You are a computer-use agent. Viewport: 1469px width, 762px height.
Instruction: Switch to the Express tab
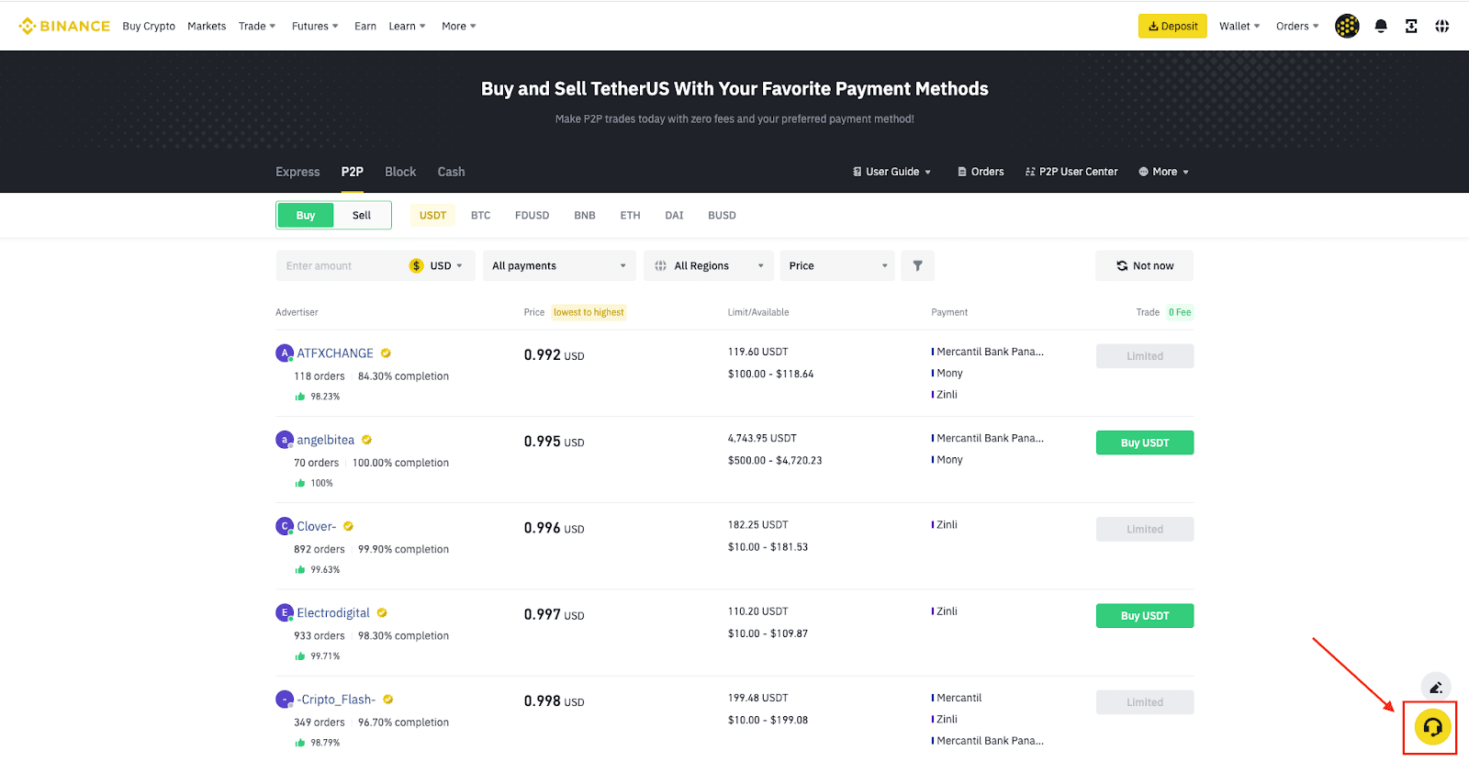click(297, 172)
